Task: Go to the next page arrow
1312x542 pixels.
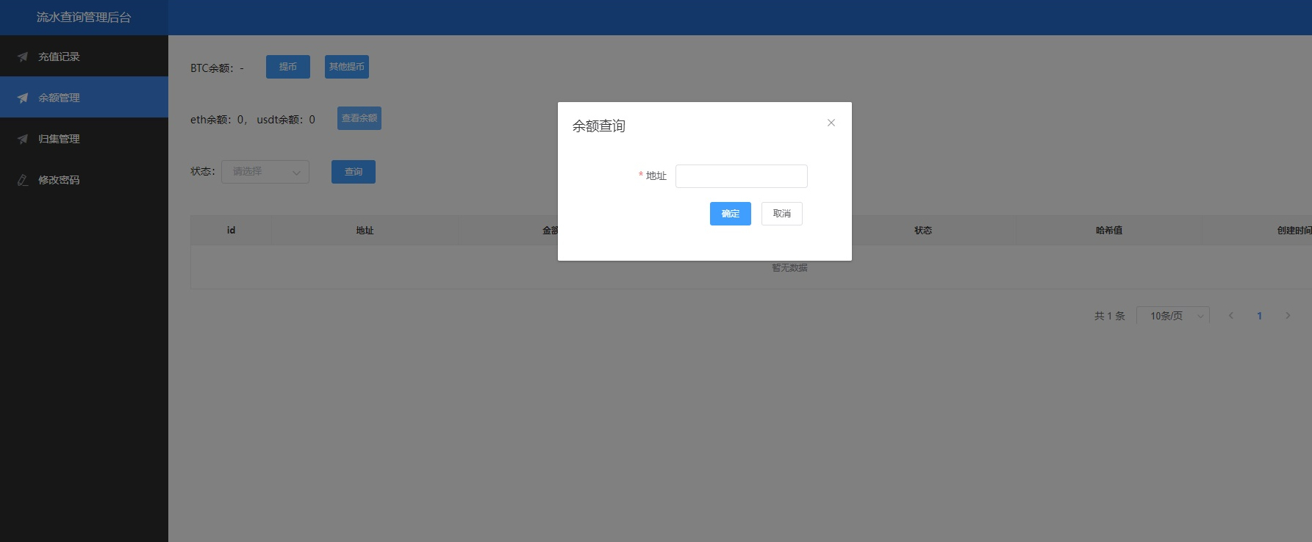Action: pyautogui.click(x=1288, y=316)
